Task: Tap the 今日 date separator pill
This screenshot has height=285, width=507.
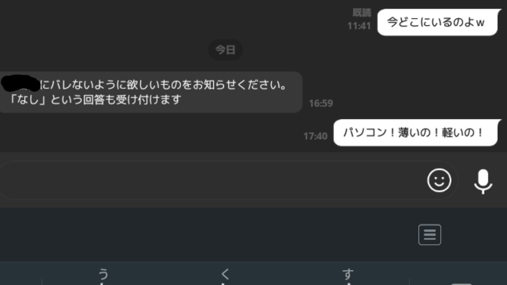Action: click(x=226, y=50)
